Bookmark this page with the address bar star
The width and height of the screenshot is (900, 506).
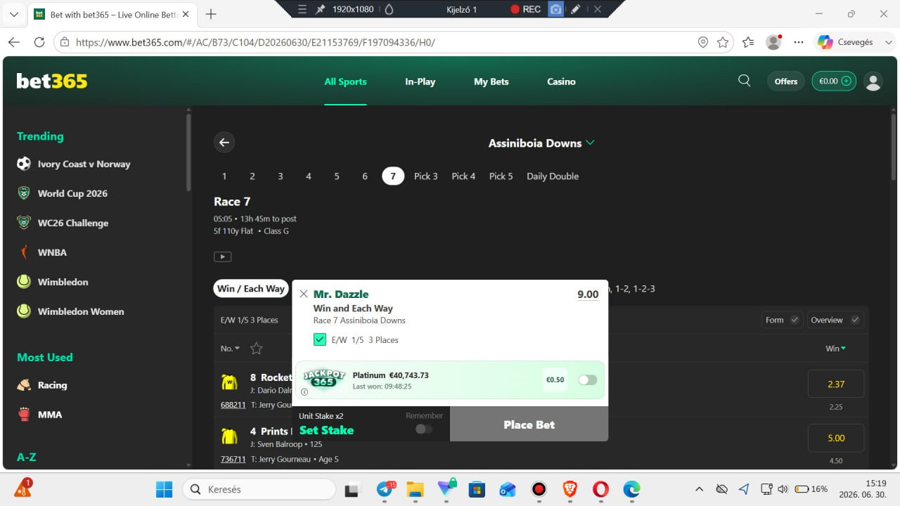[x=723, y=42]
